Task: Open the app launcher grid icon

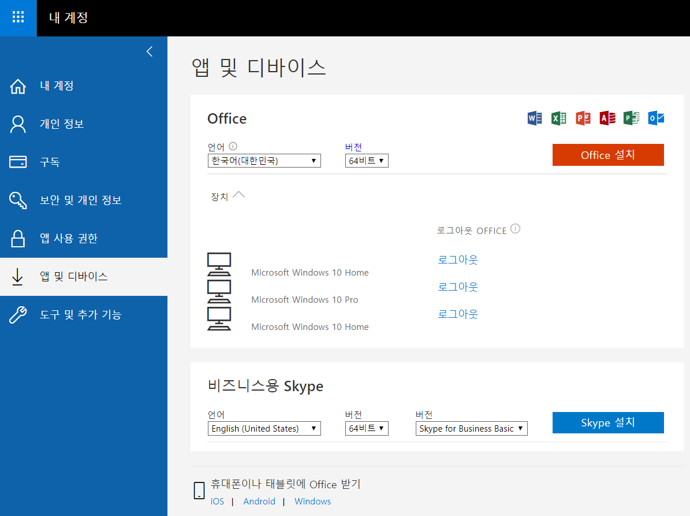Action: point(18,17)
